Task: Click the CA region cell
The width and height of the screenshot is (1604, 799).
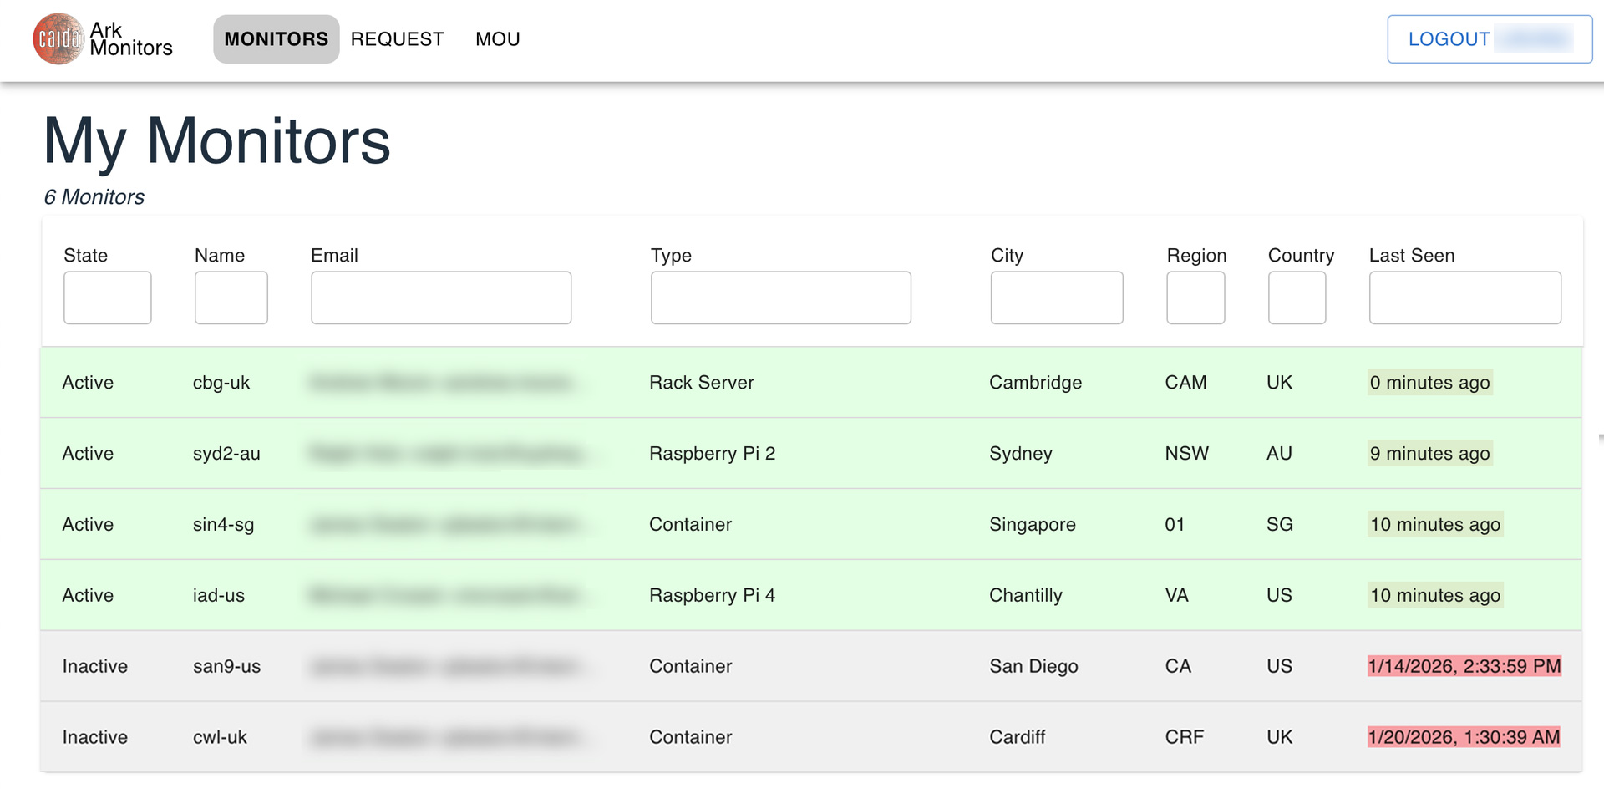Action: click(1178, 667)
